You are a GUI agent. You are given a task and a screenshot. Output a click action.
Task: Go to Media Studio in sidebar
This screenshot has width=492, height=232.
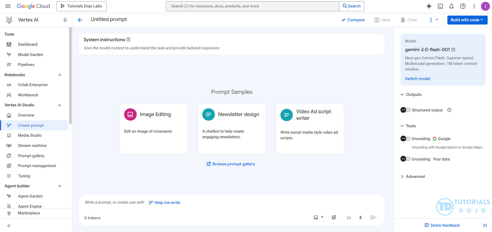click(30, 135)
